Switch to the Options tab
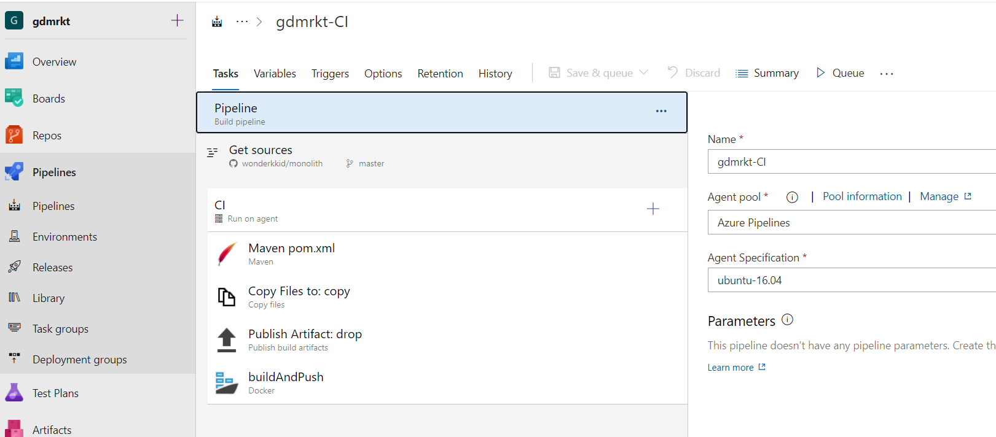Image resolution: width=996 pixels, height=437 pixels. click(x=383, y=74)
